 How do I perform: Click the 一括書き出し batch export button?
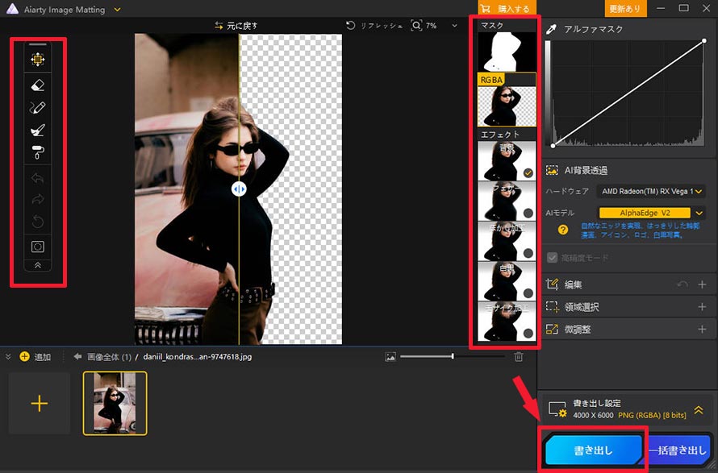point(678,450)
